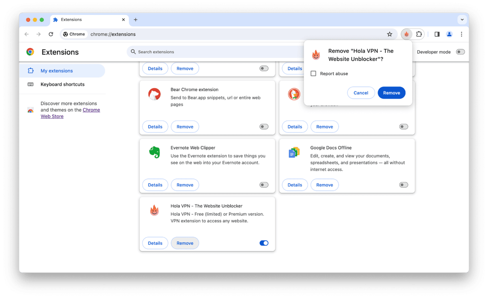This screenshot has width=488, height=298.
Task: Click the Google Docs Offline icon
Action: coord(294,152)
